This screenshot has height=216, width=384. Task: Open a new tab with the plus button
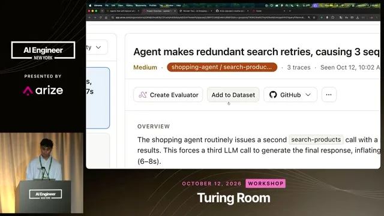[290, 11]
